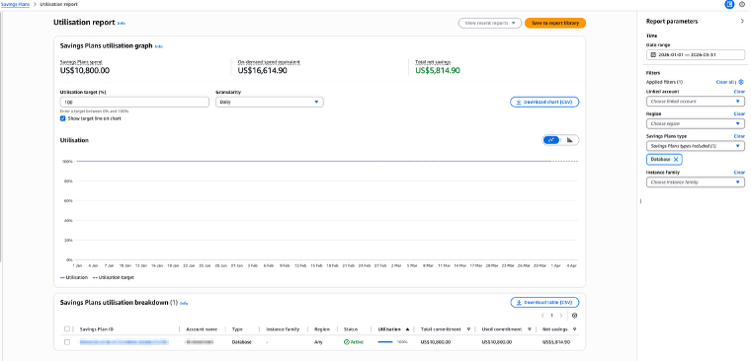The width and height of the screenshot is (751, 361).
Task: Clear the Linked account filter
Action: pos(739,92)
